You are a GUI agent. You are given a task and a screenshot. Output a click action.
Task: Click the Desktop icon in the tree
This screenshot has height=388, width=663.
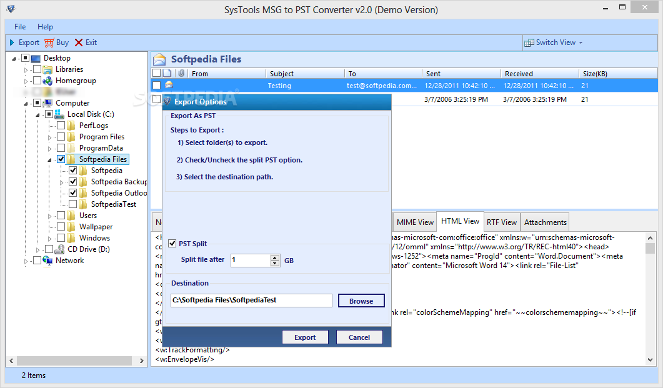(36, 58)
